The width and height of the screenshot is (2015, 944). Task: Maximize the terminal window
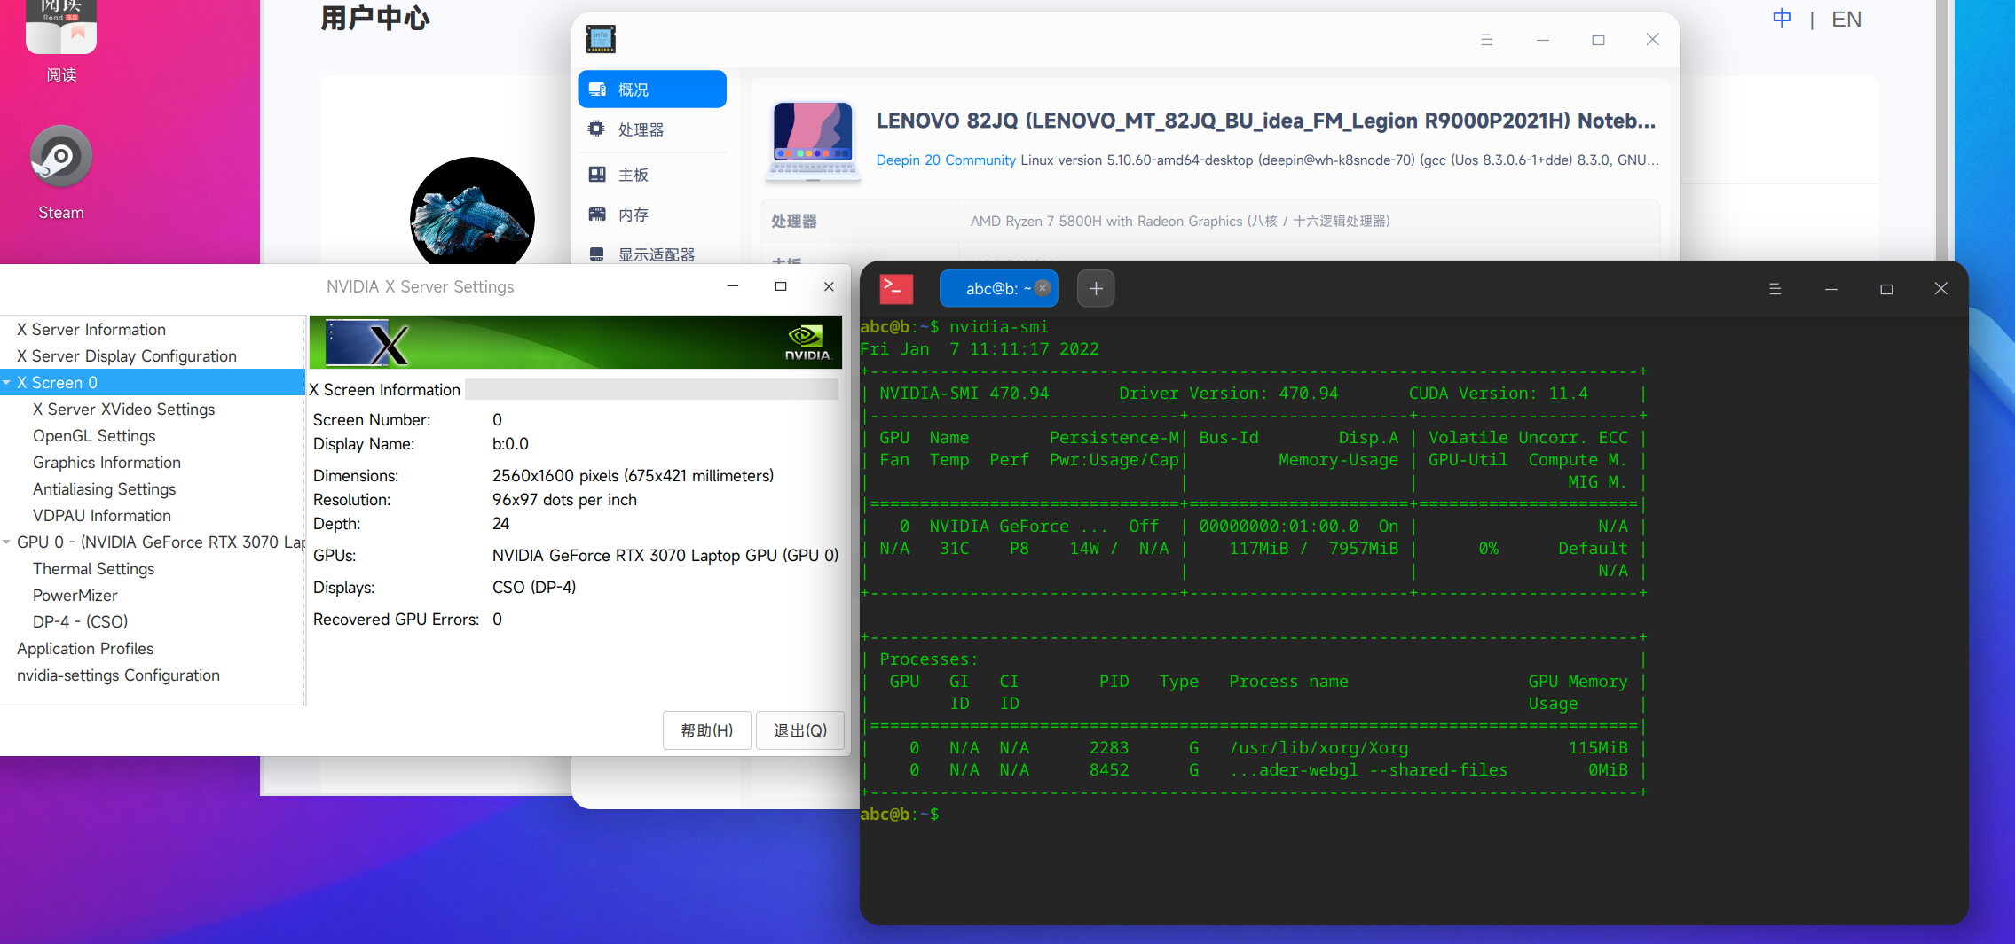pyautogui.click(x=1886, y=289)
